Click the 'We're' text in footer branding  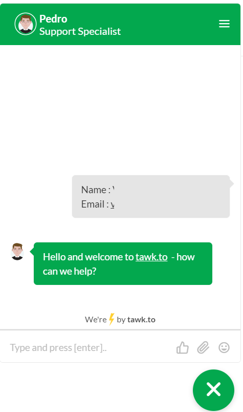96,320
